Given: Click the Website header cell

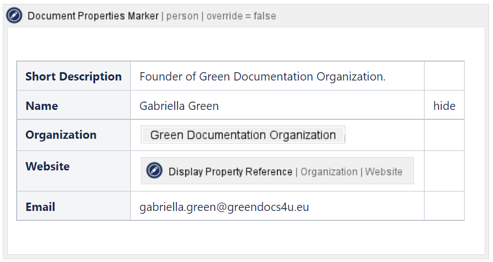Looking at the screenshot, I should [x=47, y=167].
